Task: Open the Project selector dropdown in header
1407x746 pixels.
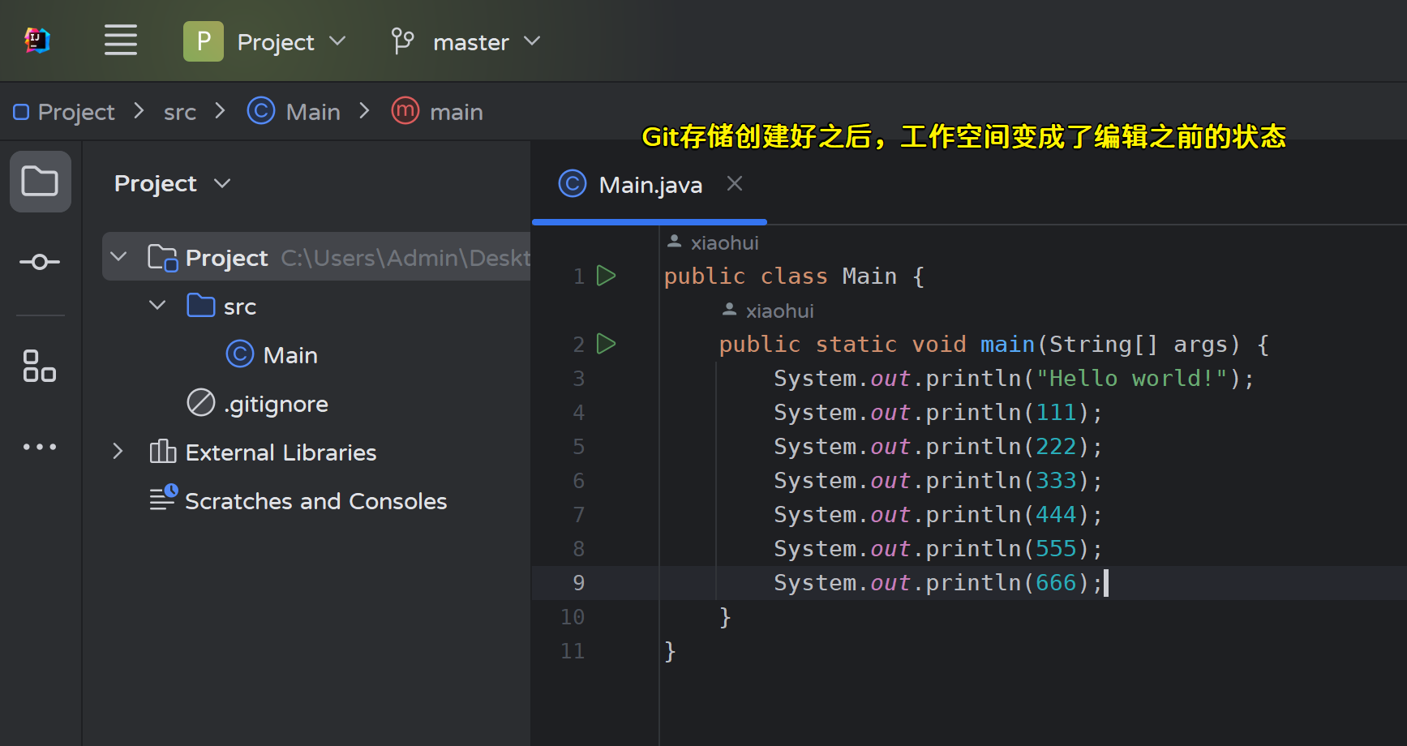Action: [x=266, y=41]
